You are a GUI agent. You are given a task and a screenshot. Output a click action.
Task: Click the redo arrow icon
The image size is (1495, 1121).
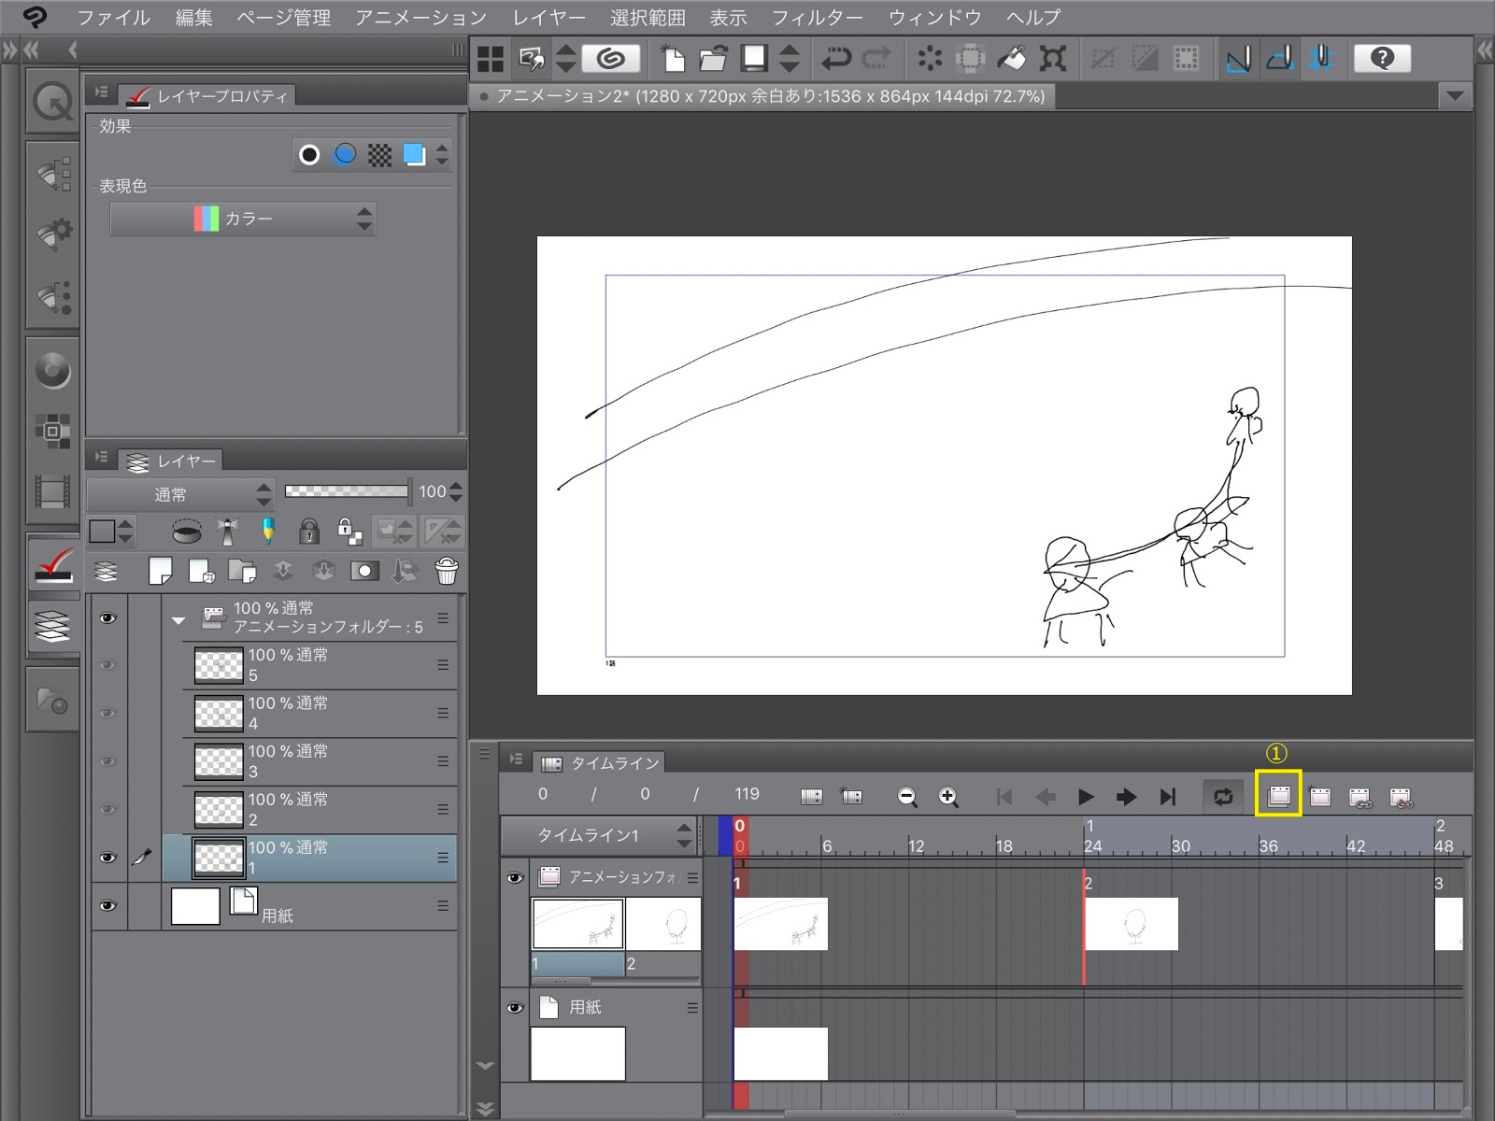tap(876, 59)
